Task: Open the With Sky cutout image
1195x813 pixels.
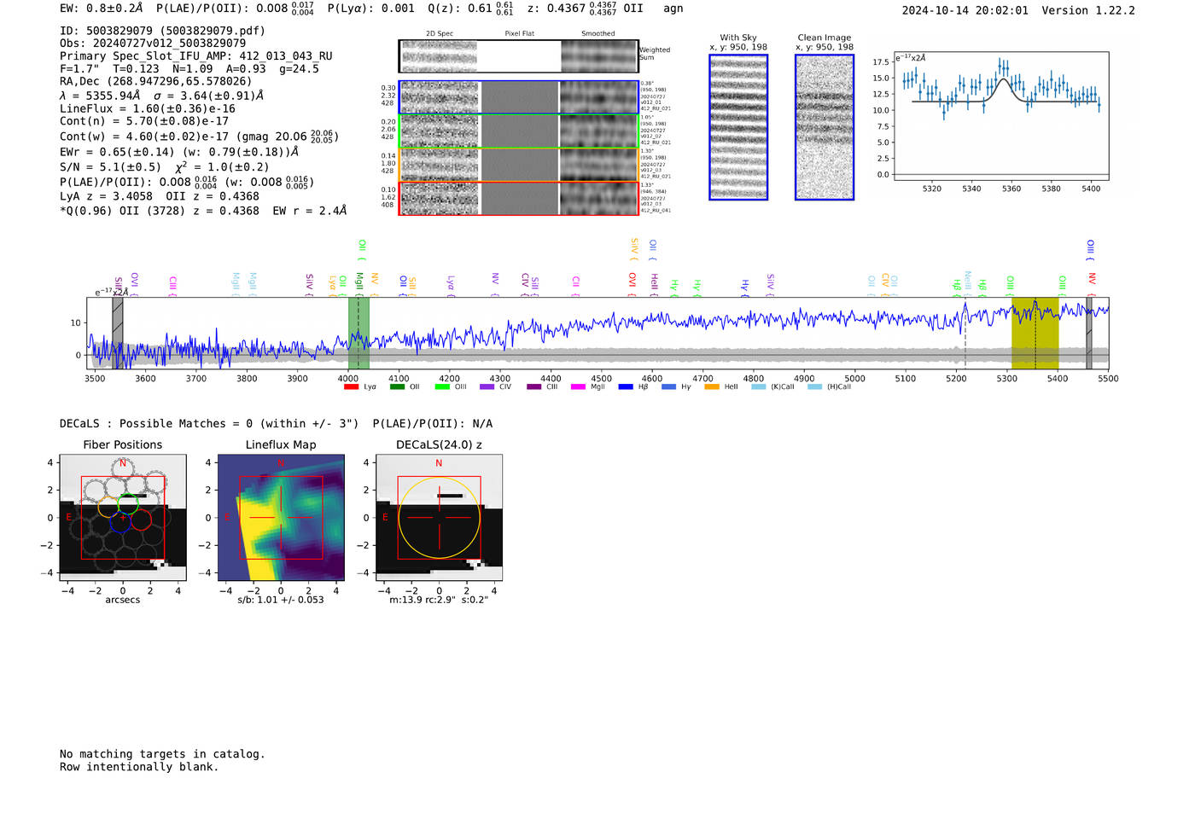Action: (x=738, y=127)
